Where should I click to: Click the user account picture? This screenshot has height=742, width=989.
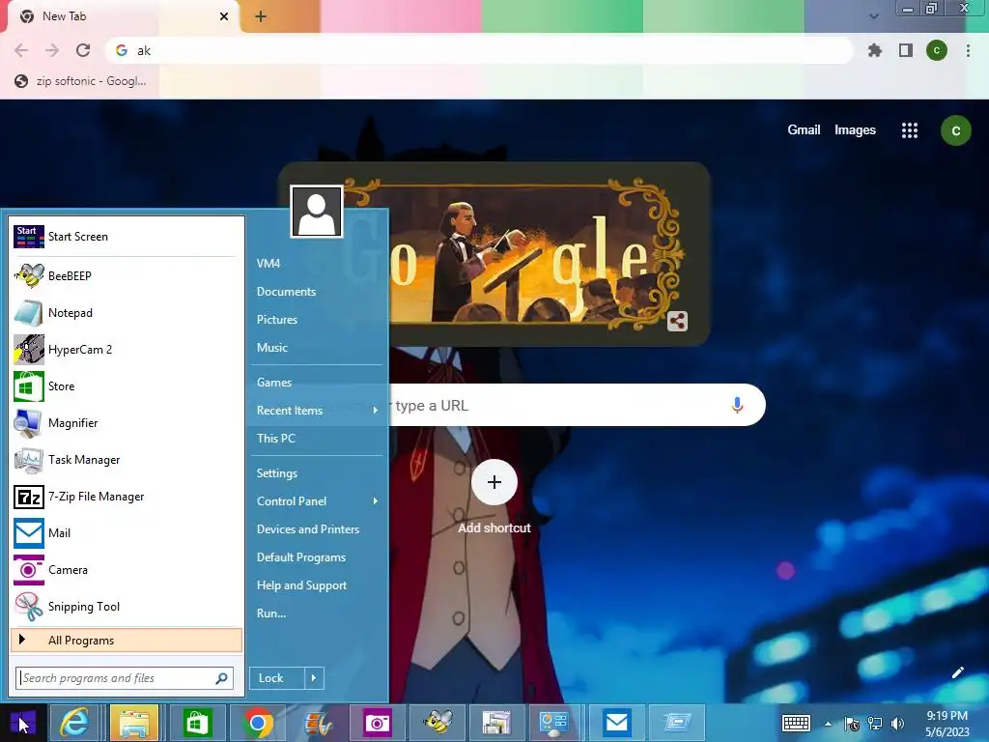pos(317,212)
